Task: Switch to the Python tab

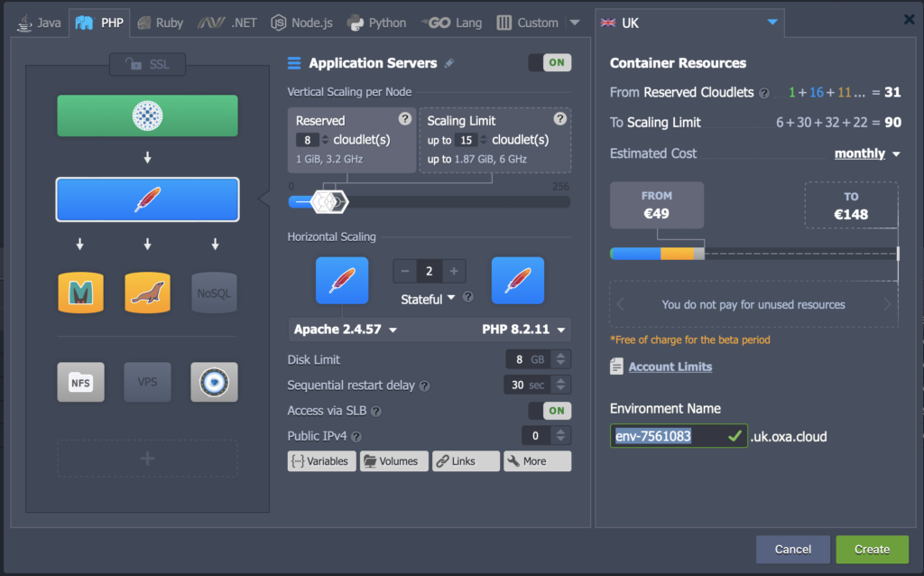Action: point(377,23)
